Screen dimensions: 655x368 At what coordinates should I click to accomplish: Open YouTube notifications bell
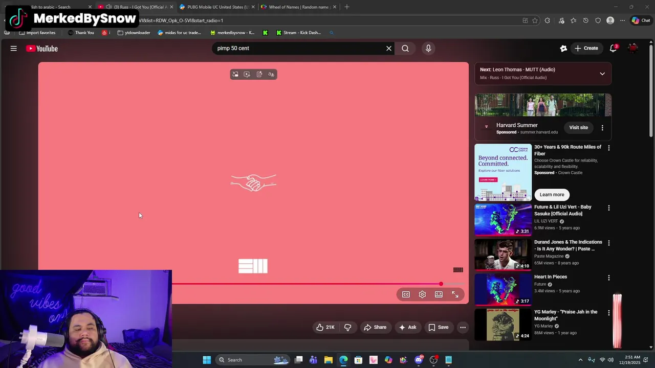click(x=613, y=49)
